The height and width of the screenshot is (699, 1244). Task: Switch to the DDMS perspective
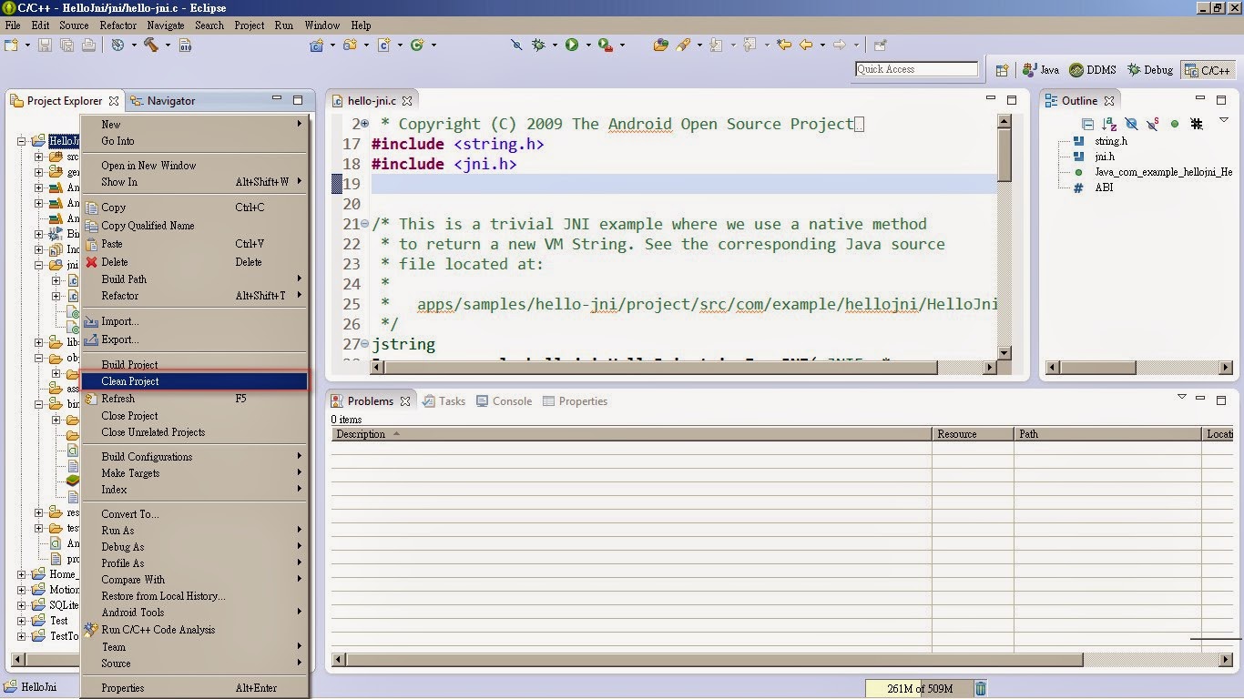[1092, 70]
